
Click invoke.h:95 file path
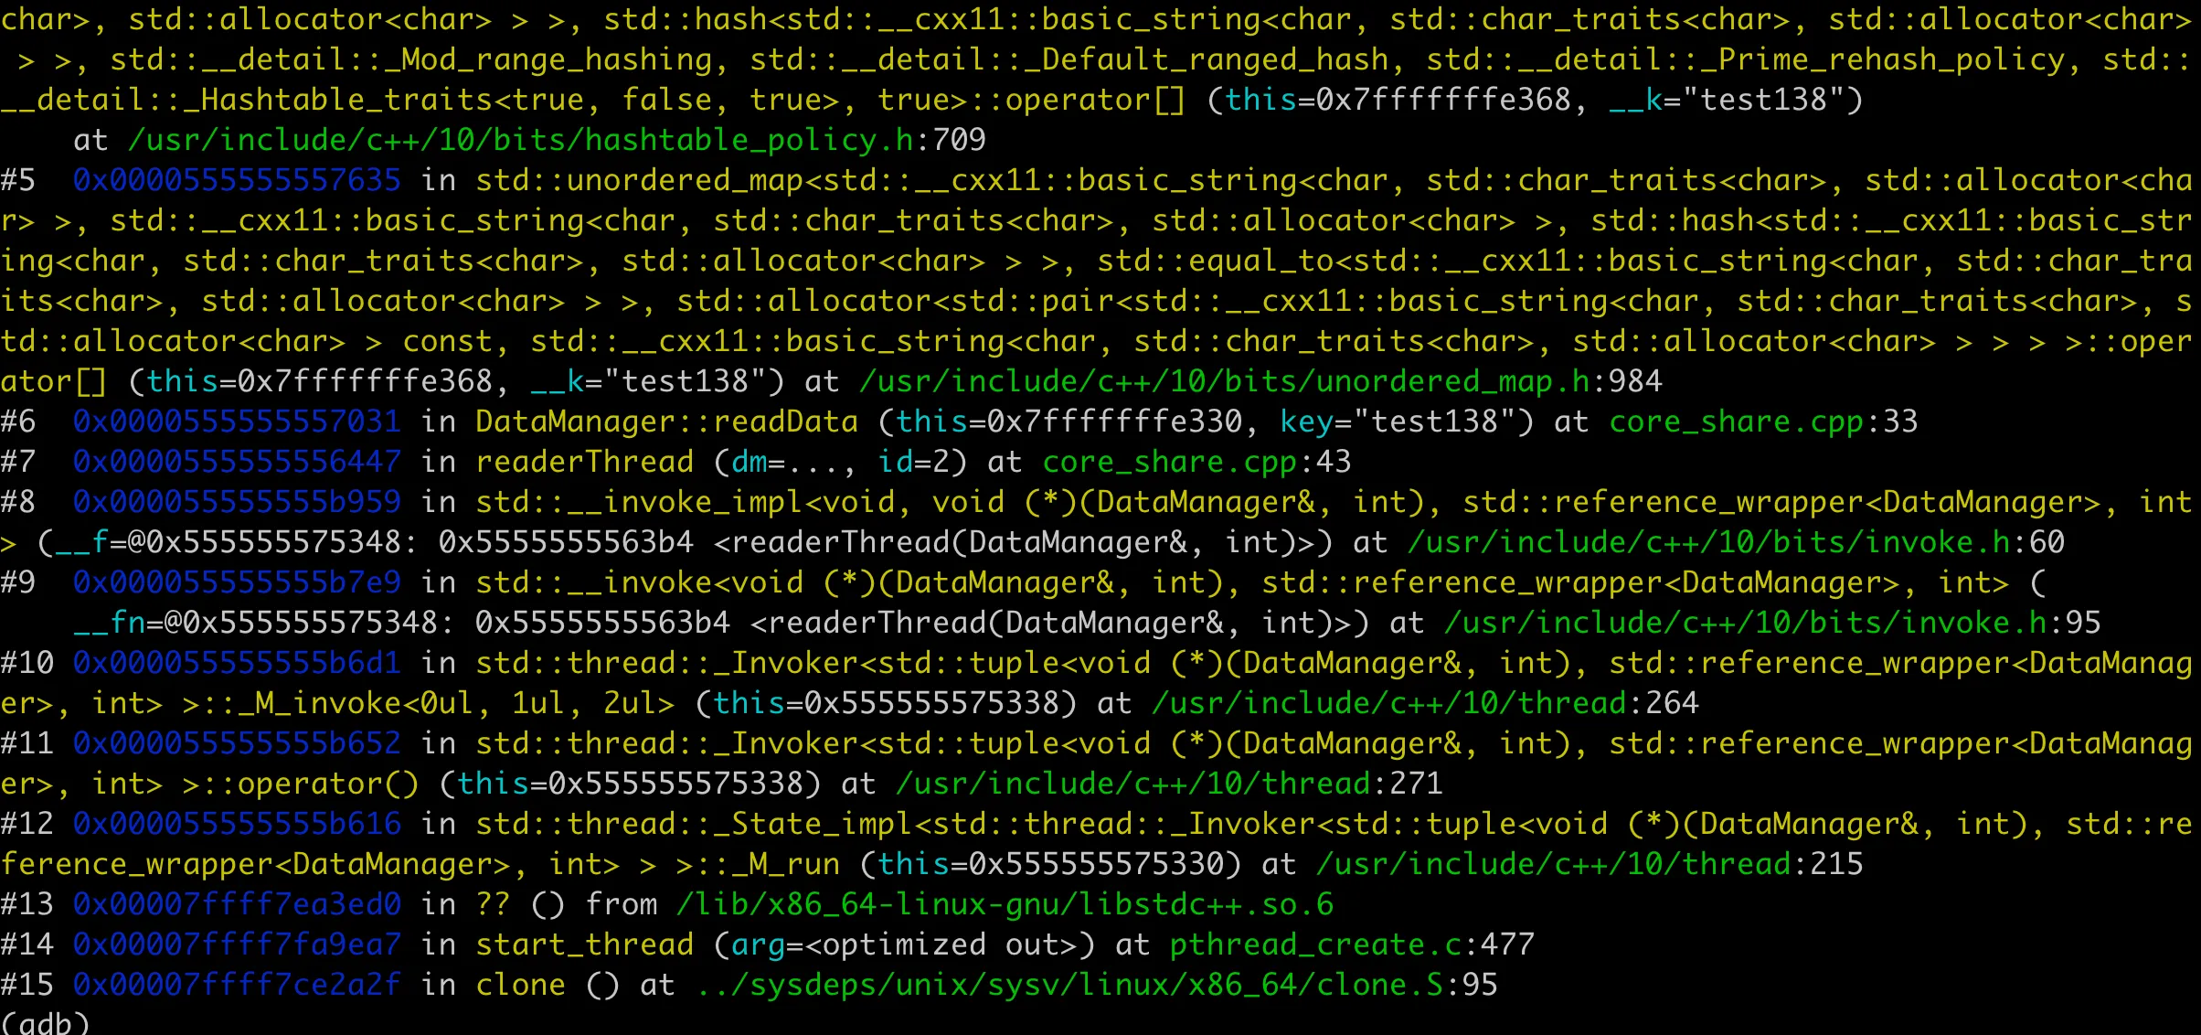click(x=1772, y=623)
